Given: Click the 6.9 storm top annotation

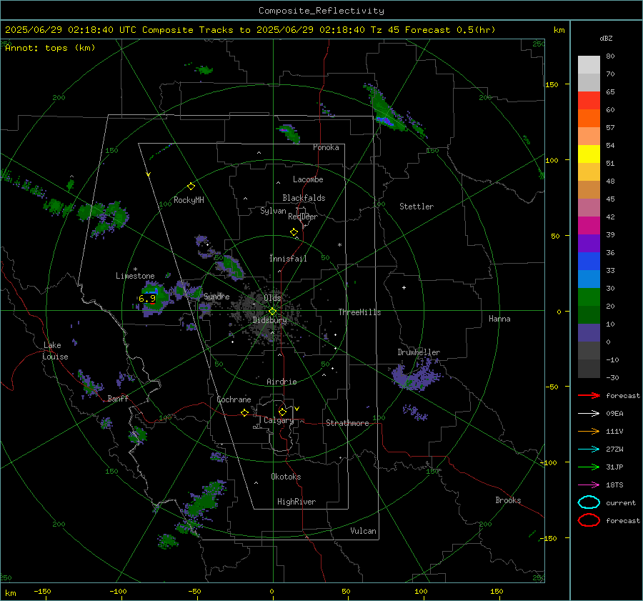Looking at the screenshot, I should (147, 299).
